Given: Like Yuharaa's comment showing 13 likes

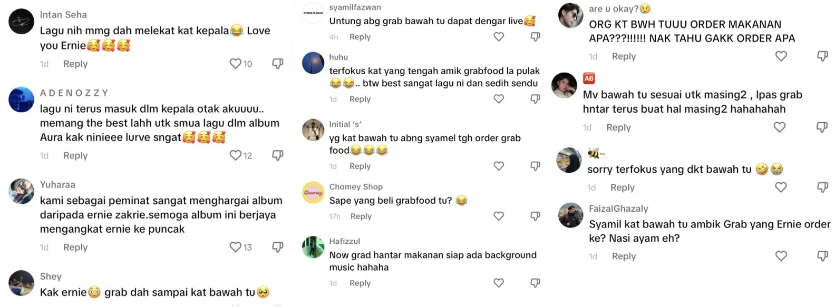Looking at the screenshot, I should coord(235,247).
